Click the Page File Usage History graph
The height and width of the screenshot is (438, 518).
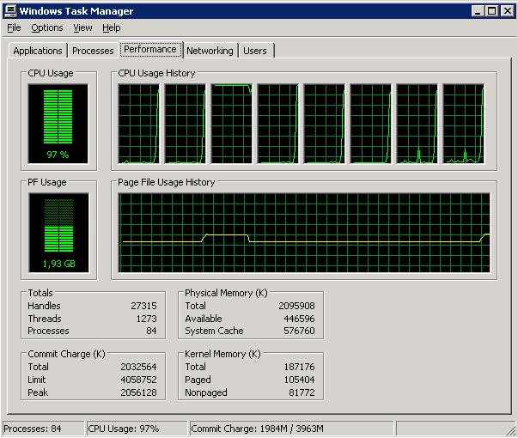click(304, 232)
